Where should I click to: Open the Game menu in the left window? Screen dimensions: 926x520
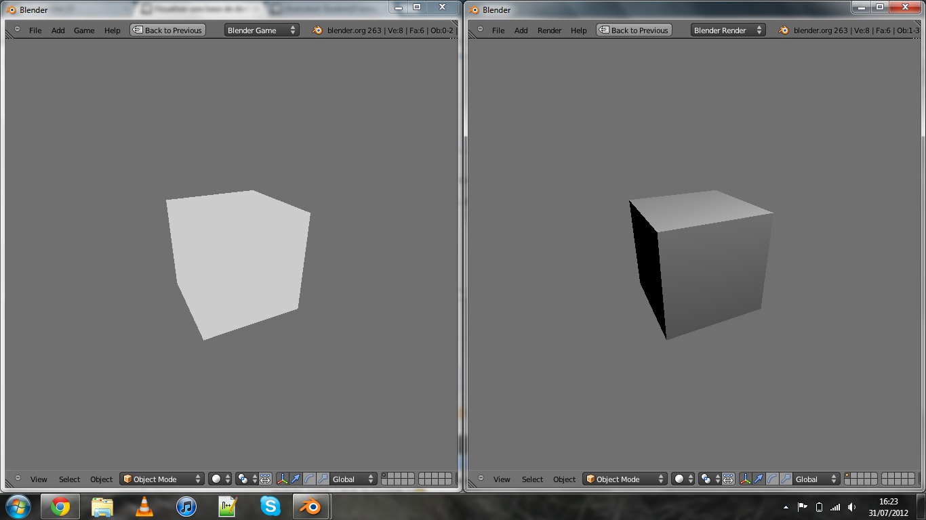point(83,30)
